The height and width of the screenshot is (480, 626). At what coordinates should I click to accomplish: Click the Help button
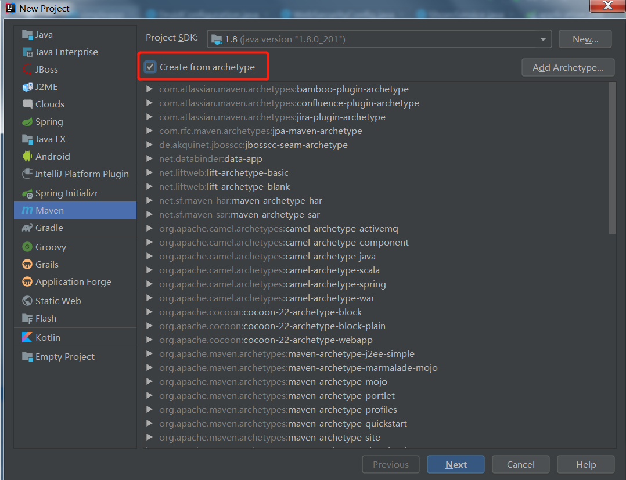click(586, 464)
